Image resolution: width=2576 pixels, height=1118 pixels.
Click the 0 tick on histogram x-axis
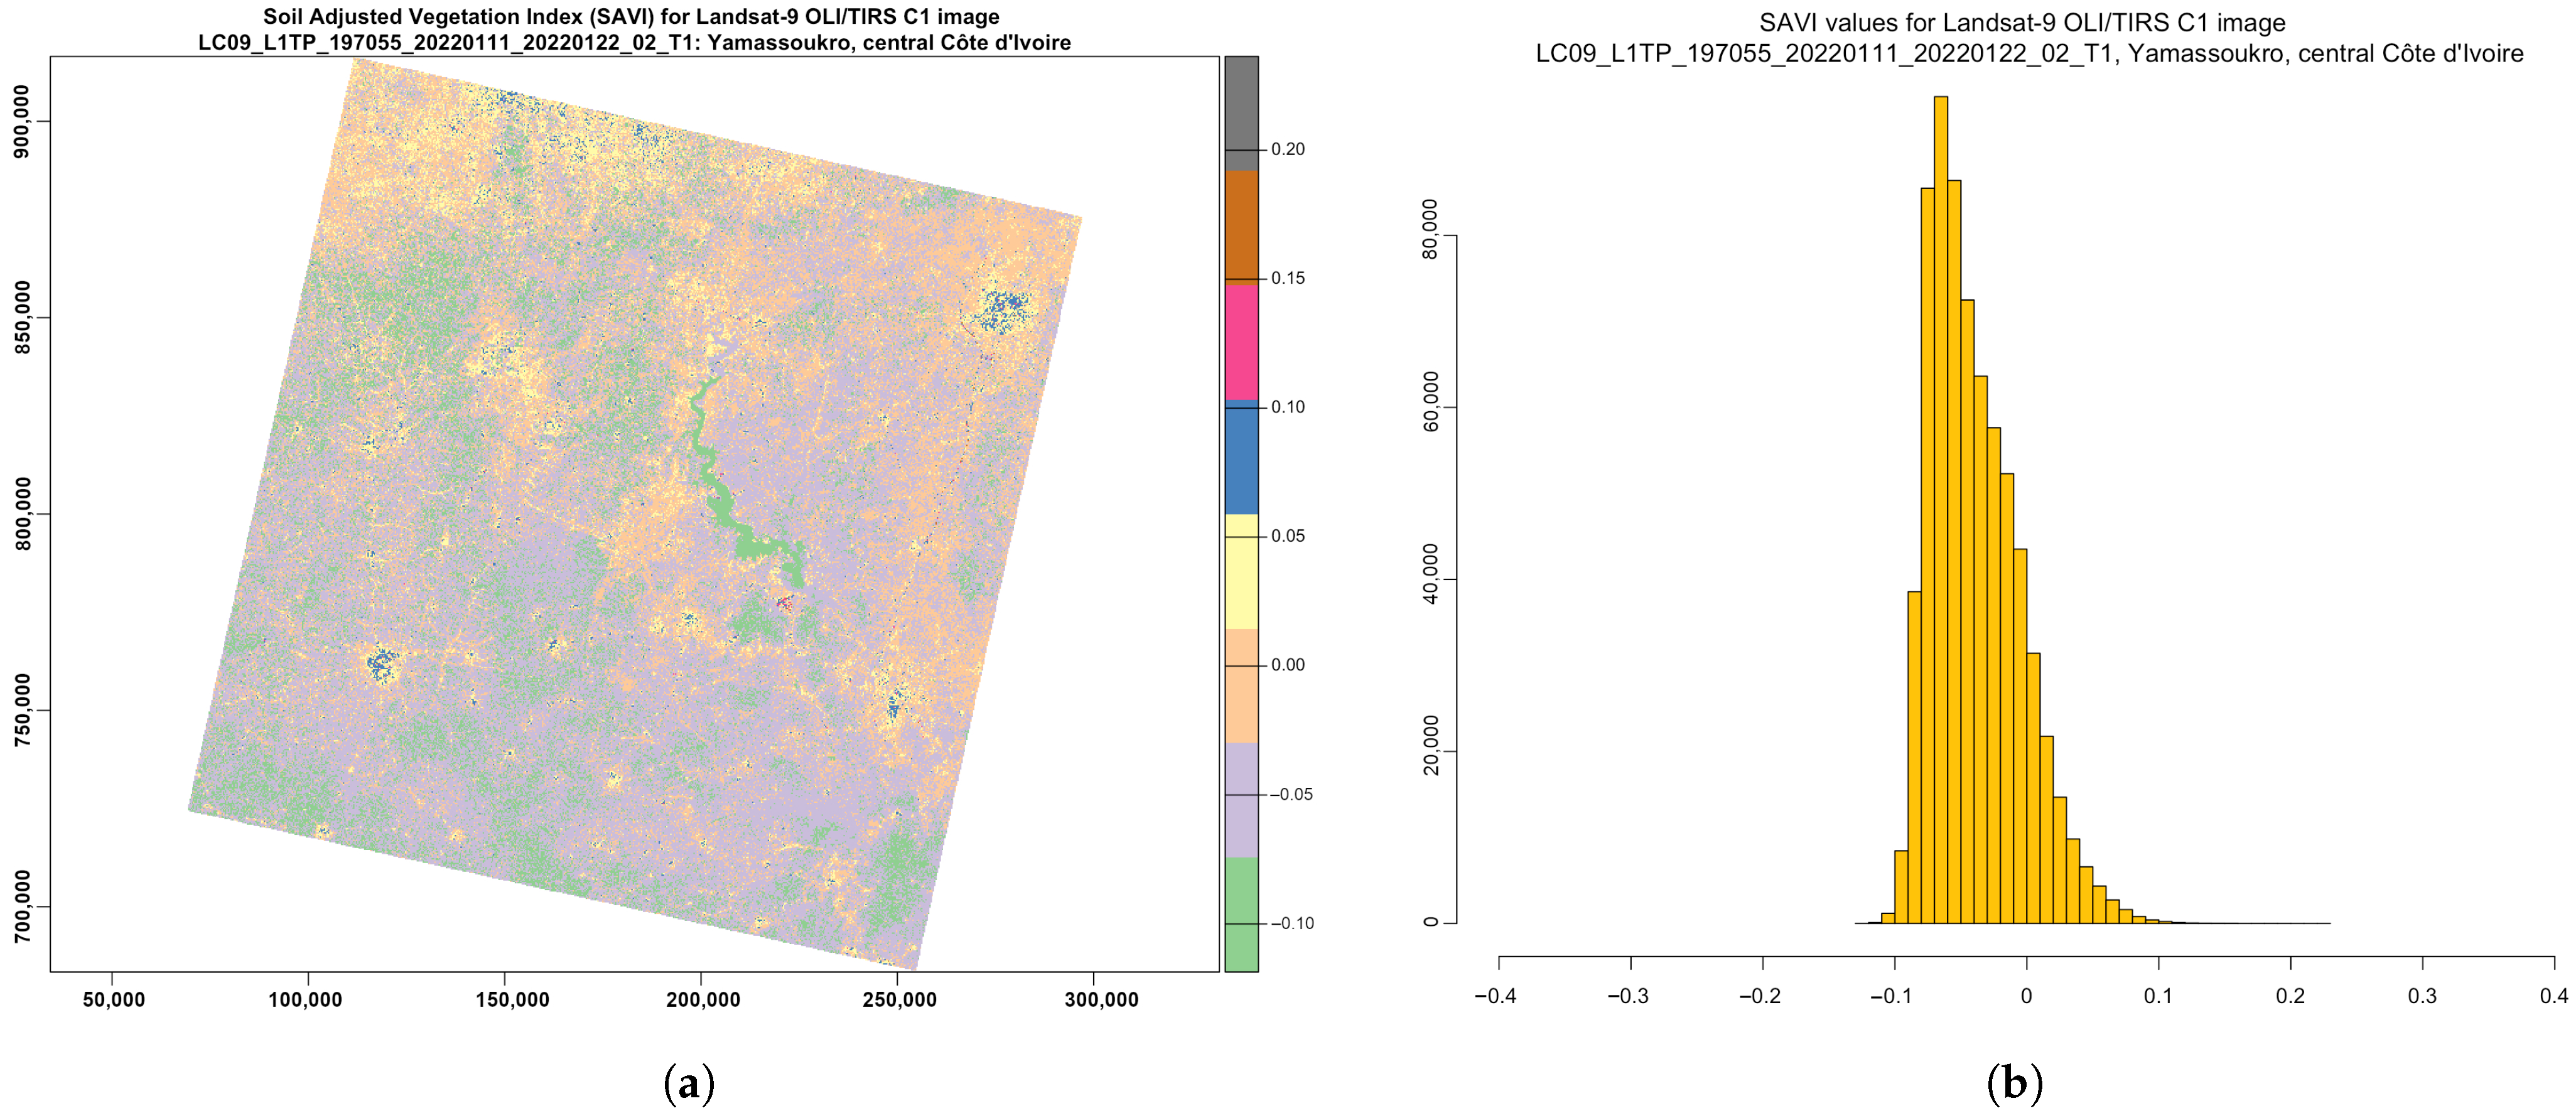[x=2026, y=996]
